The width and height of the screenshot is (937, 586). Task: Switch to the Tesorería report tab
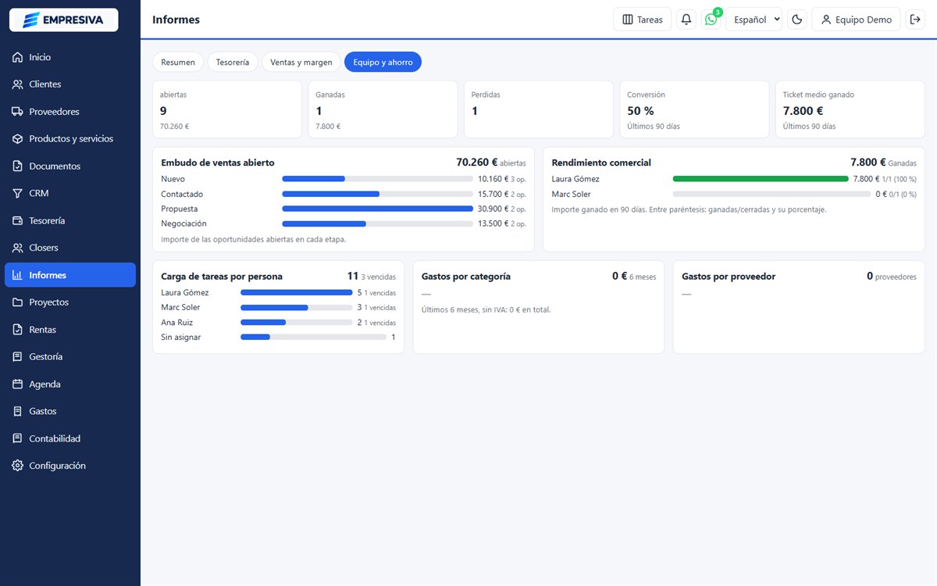point(233,62)
